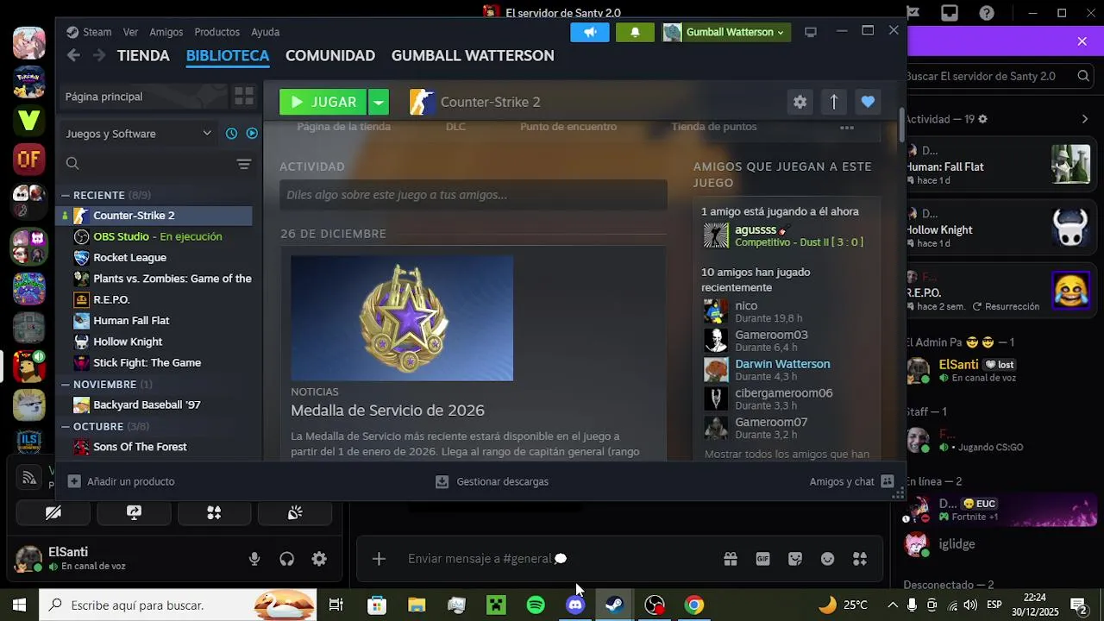Open the Productos menu

(216, 32)
